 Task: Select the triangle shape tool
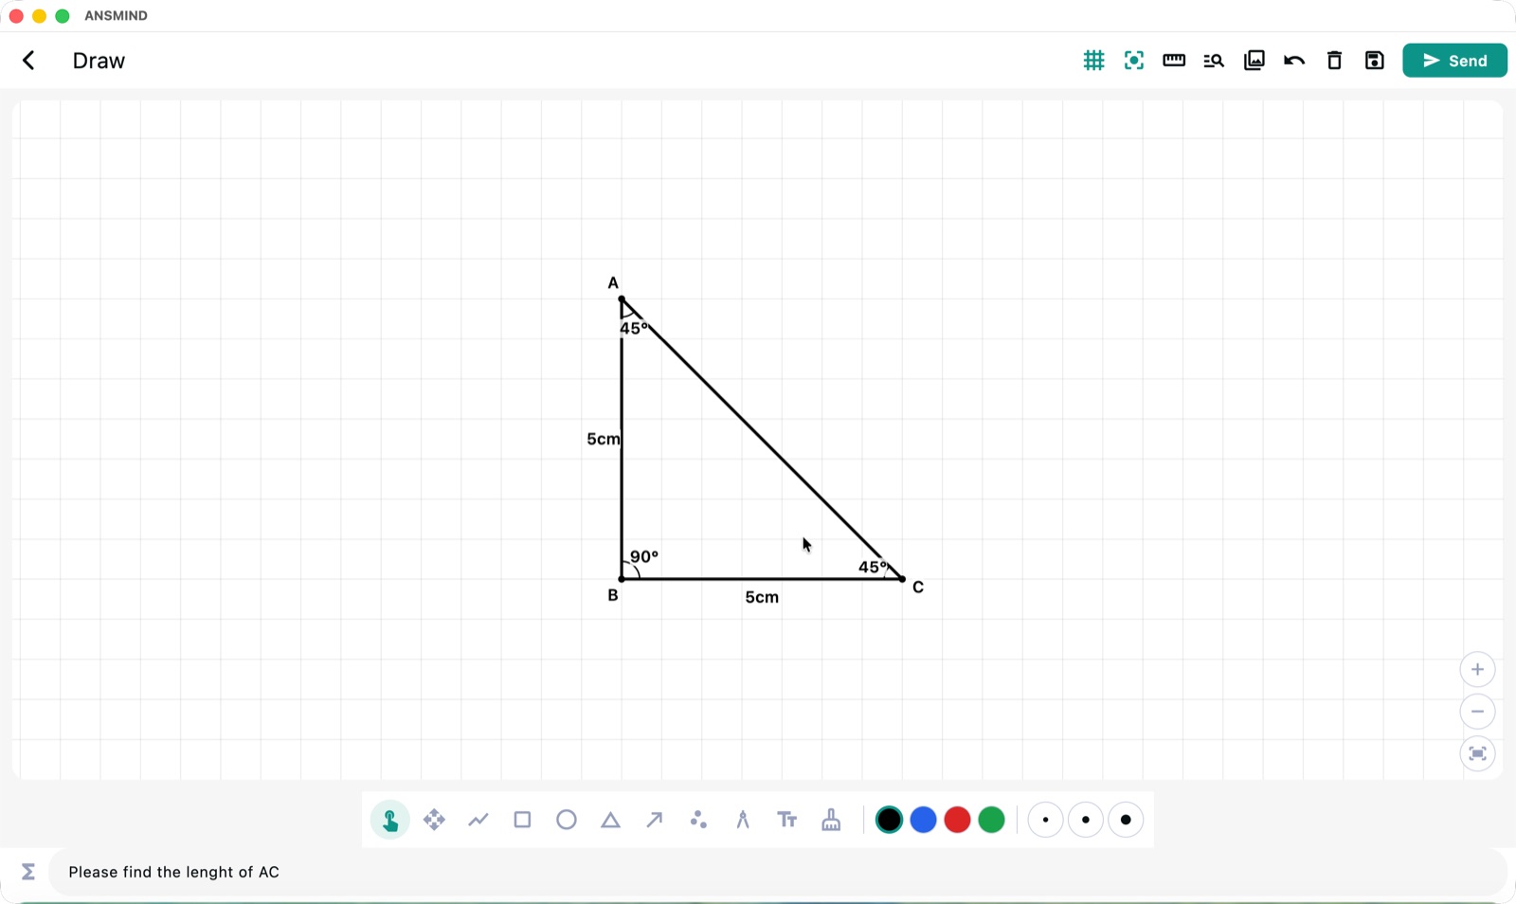click(610, 820)
